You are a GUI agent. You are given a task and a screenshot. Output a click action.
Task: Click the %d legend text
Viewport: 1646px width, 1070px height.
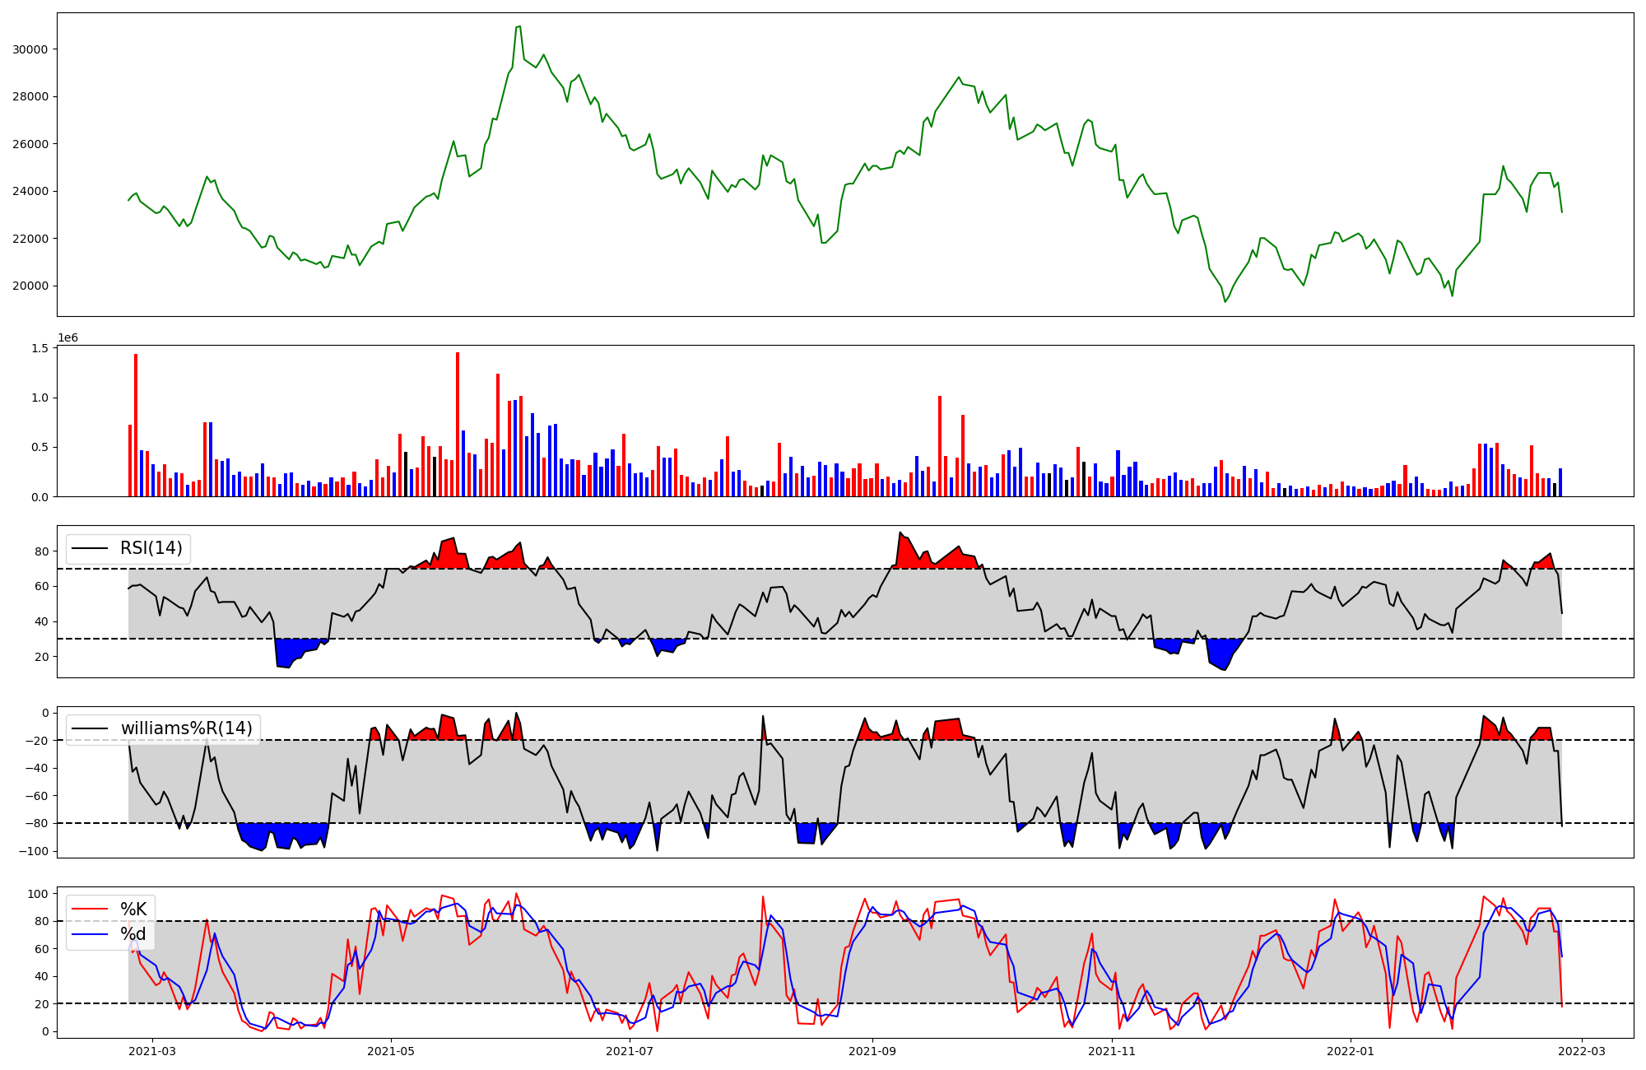(x=133, y=934)
